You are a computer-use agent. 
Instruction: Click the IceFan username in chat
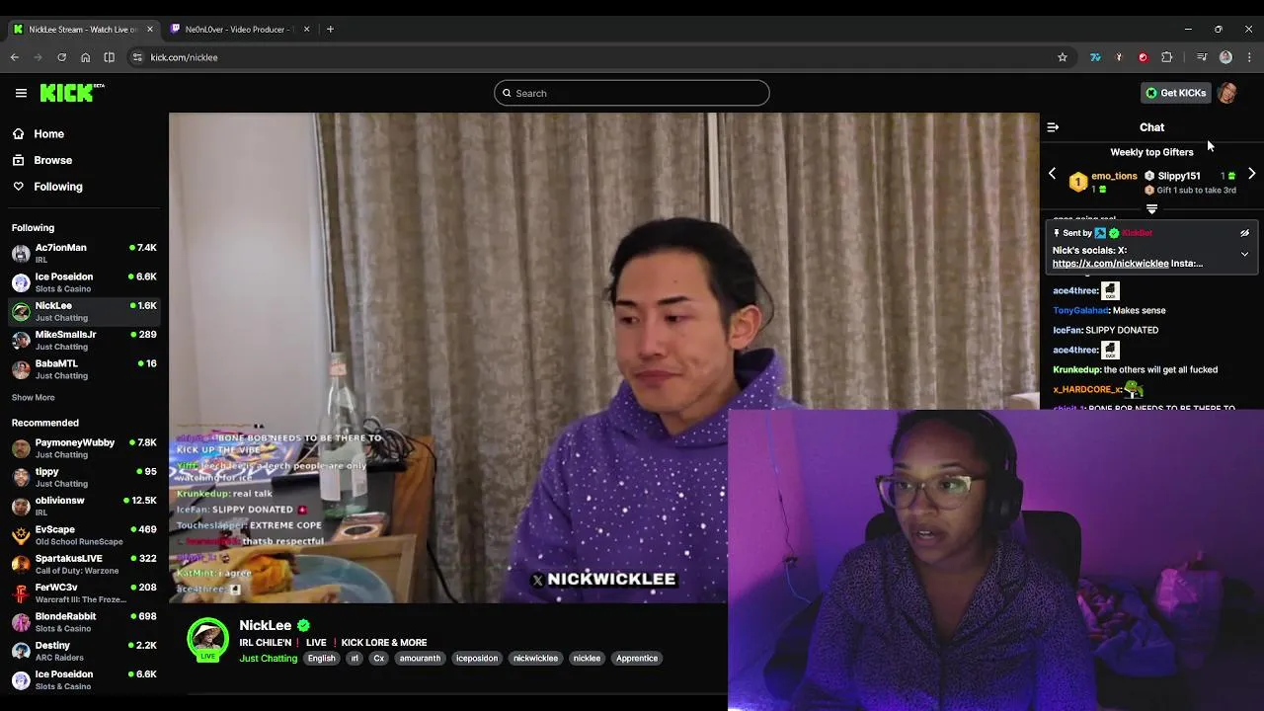click(x=1067, y=330)
